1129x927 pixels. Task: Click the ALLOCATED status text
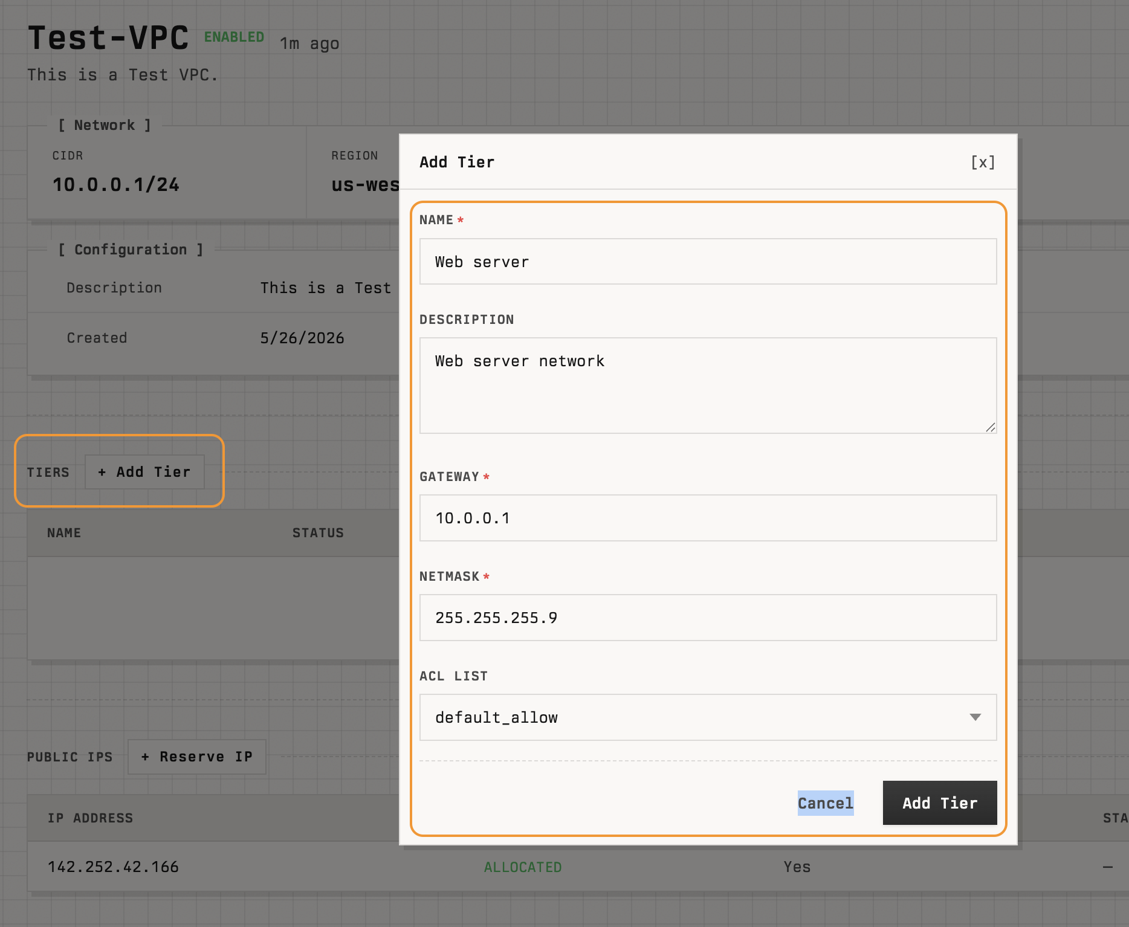(523, 867)
